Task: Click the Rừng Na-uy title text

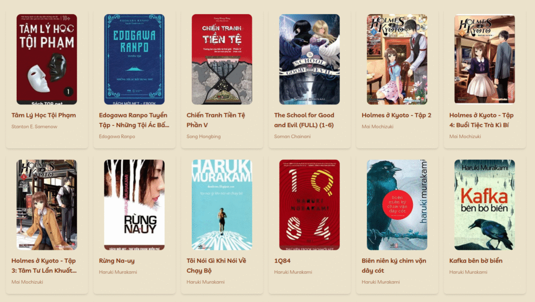Action: pyautogui.click(x=117, y=261)
